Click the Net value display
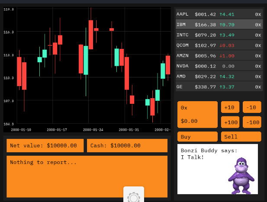Image resolution: width=267 pixels, height=202 pixels. [x=45, y=145]
